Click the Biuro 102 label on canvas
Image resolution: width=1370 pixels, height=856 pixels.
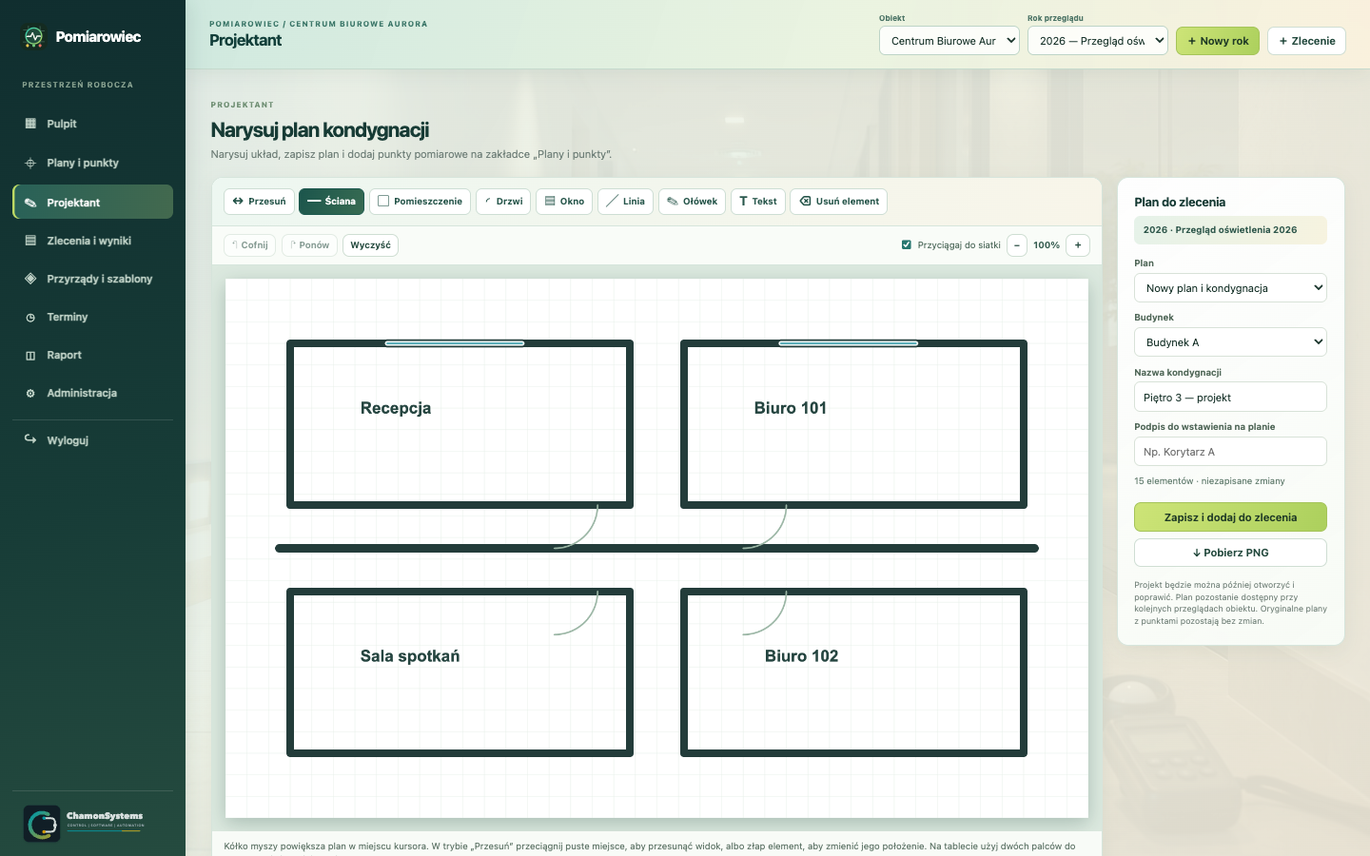(802, 656)
